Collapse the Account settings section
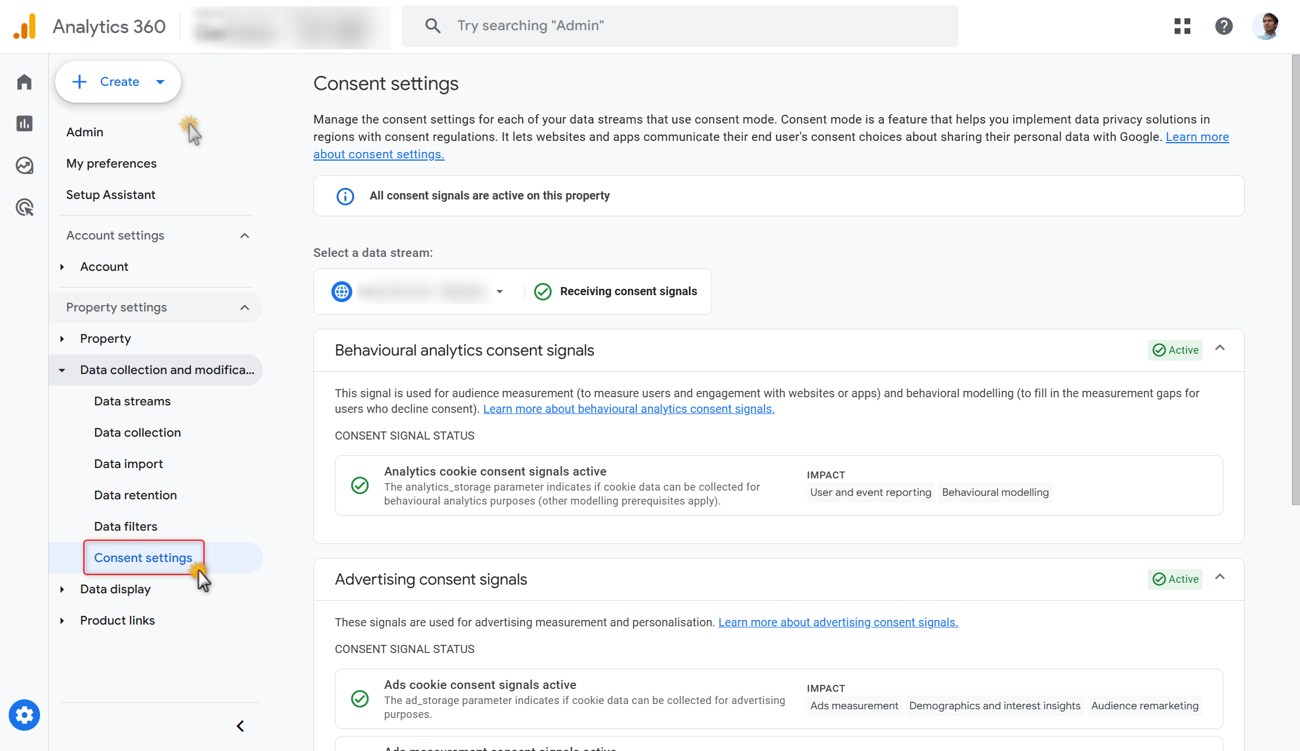Screen dimensions: 1300x751 click(245, 235)
